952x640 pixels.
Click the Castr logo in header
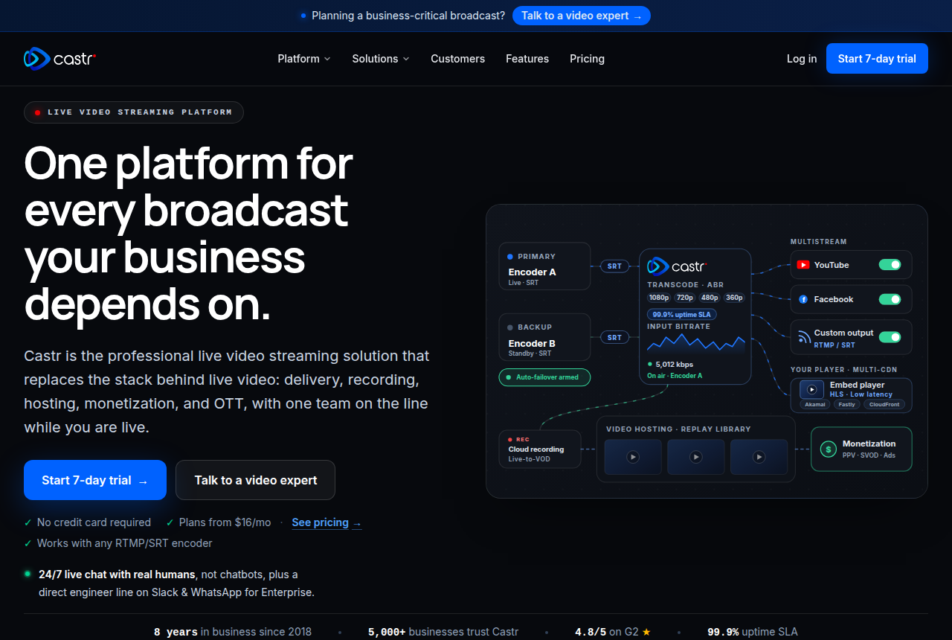click(x=59, y=58)
